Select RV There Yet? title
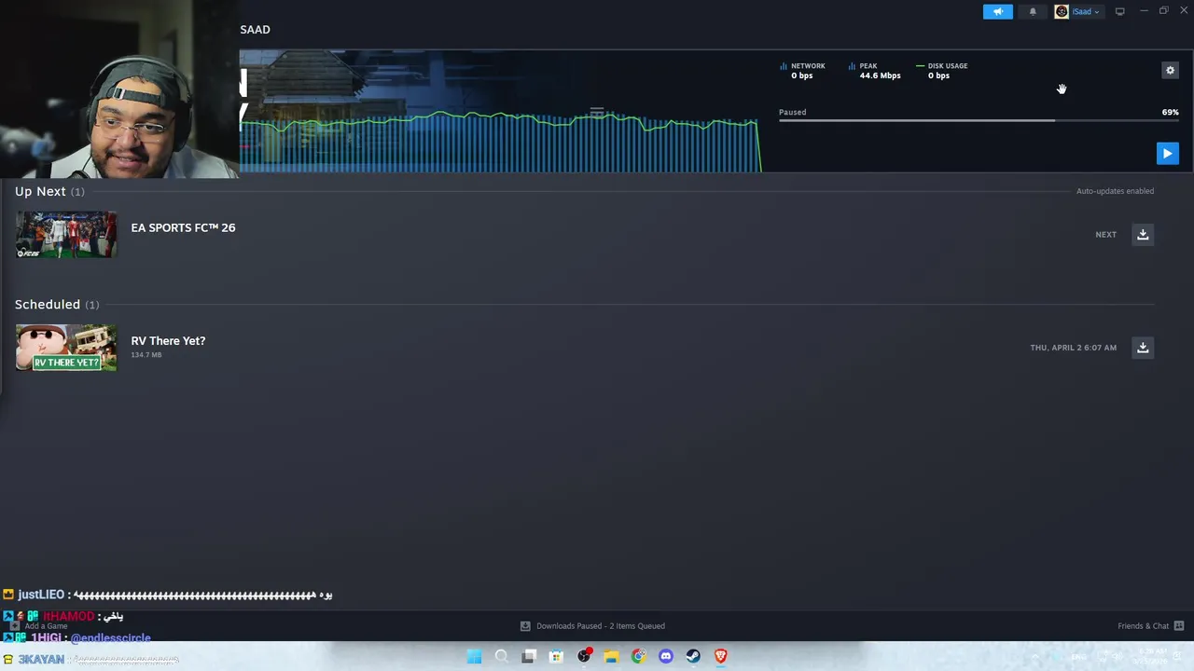The image size is (1194, 671). tap(168, 340)
